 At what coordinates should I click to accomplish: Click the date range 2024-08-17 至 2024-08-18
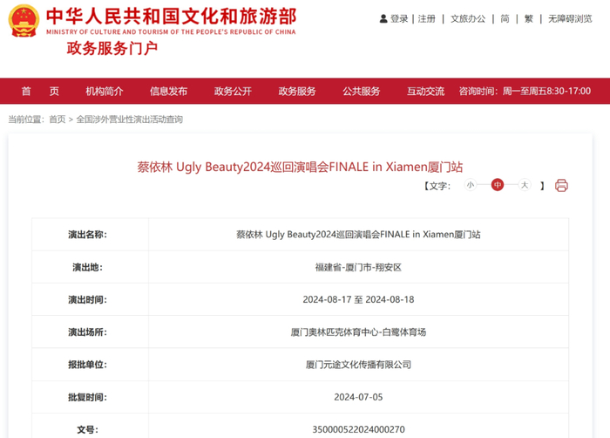(358, 299)
